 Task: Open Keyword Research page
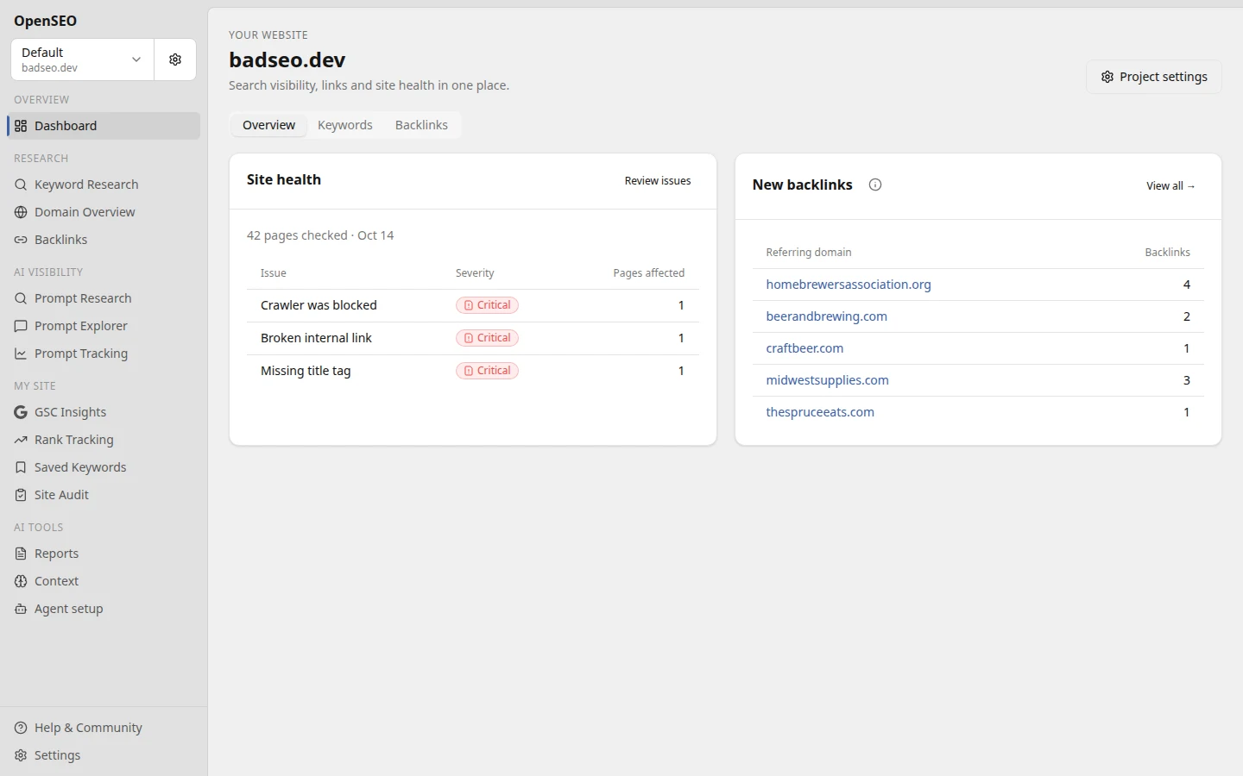pos(104,185)
